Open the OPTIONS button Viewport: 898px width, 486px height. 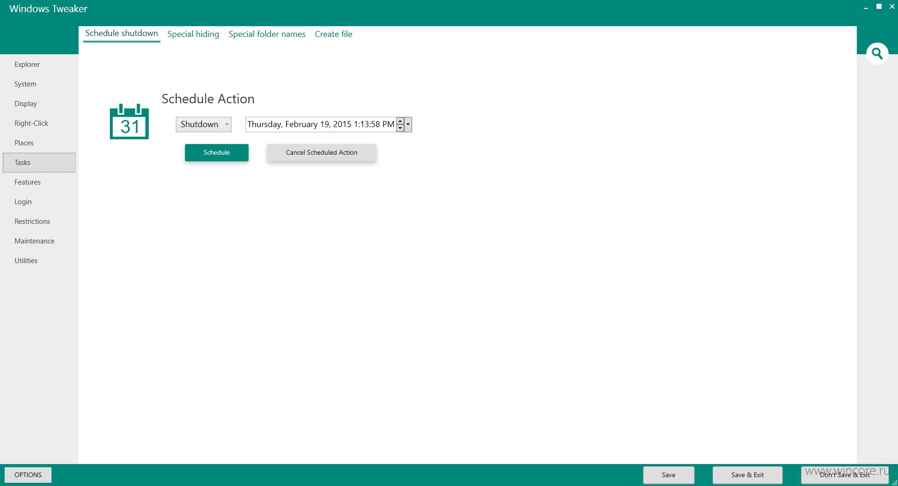pyautogui.click(x=28, y=475)
